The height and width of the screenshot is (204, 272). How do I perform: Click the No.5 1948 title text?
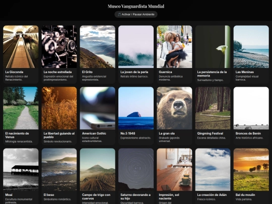[x=127, y=133]
